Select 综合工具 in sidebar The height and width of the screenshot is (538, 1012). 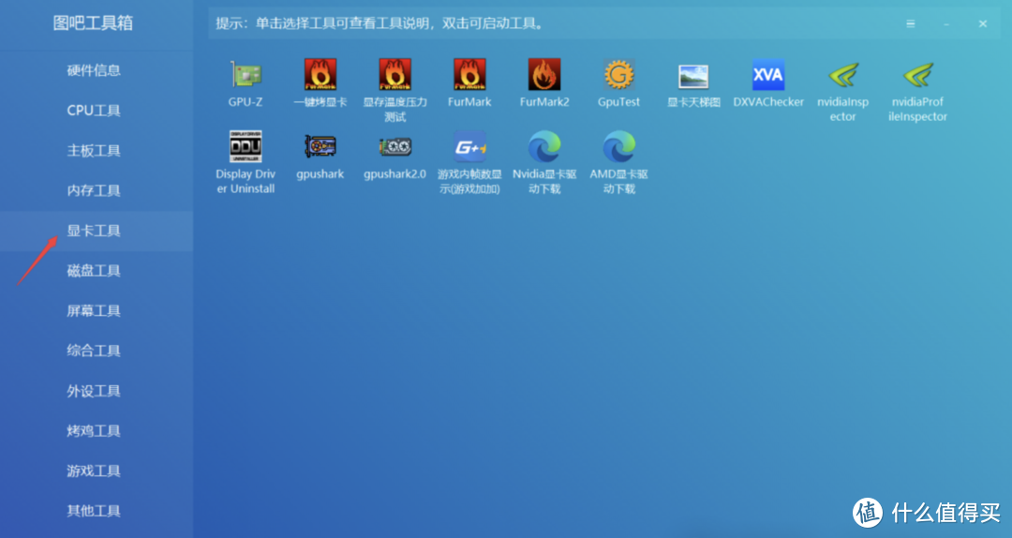(x=97, y=351)
